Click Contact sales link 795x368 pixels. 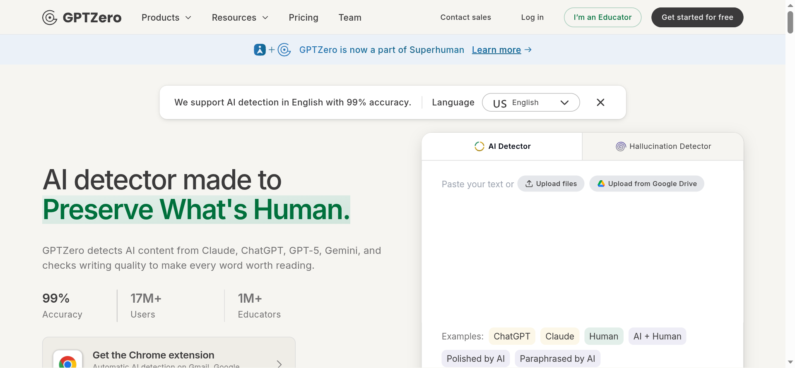pos(466,17)
